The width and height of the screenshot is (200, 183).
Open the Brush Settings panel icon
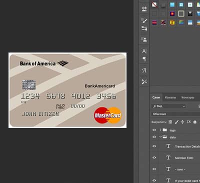click(x=144, y=20)
